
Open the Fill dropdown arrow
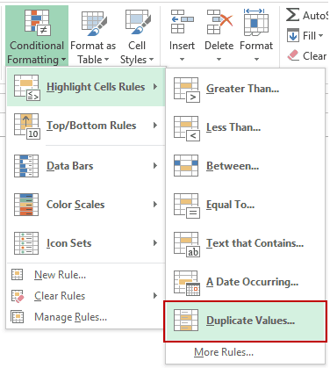tap(321, 36)
